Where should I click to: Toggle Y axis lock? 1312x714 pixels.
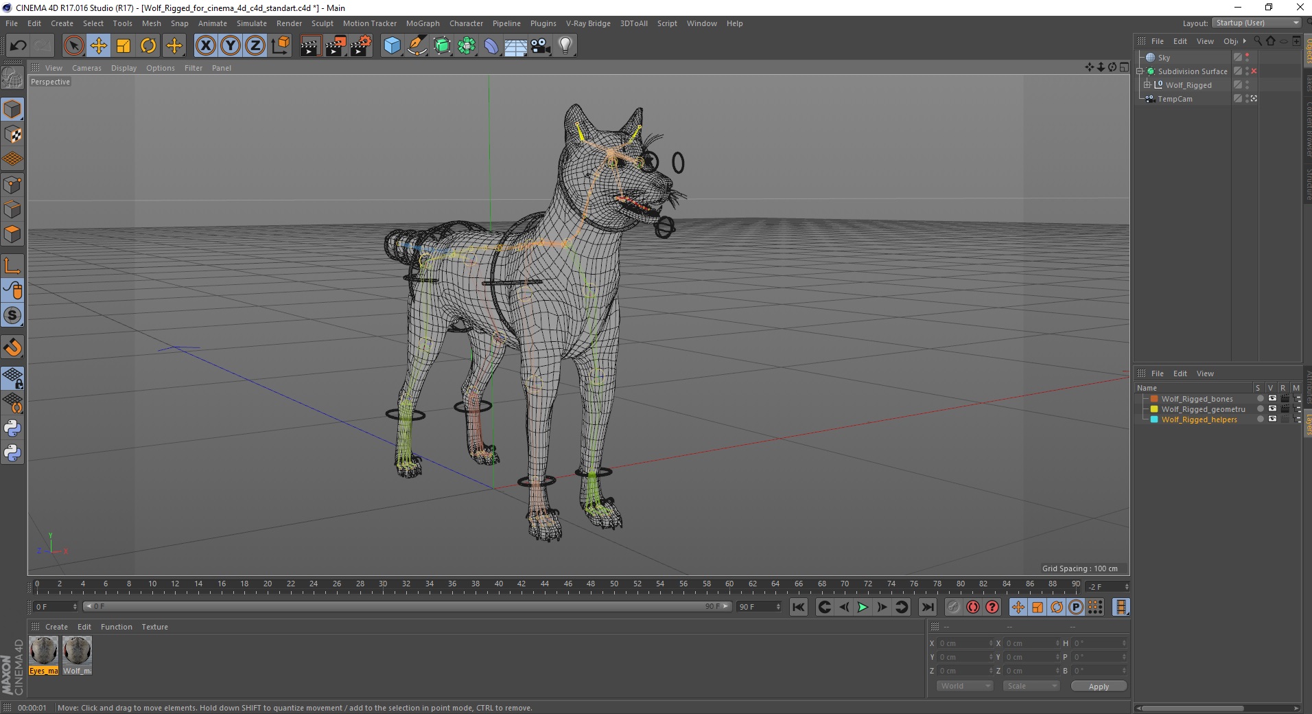(x=231, y=46)
